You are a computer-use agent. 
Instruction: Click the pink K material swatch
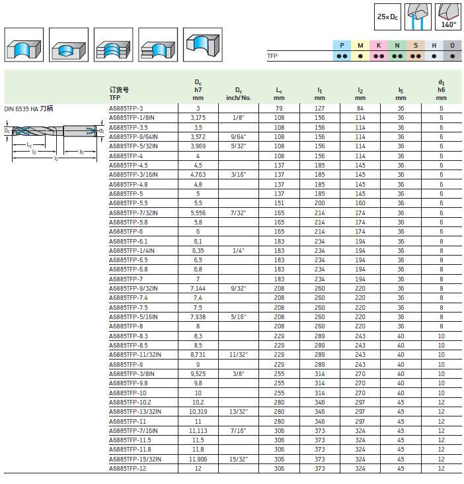[x=379, y=50]
